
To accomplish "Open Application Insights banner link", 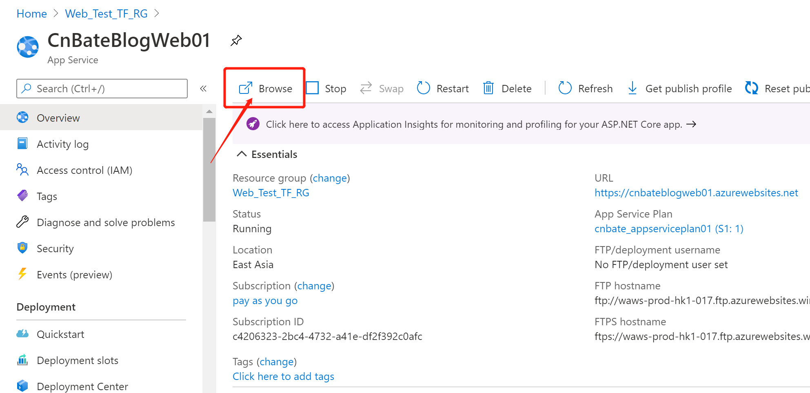I will click(x=474, y=124).
